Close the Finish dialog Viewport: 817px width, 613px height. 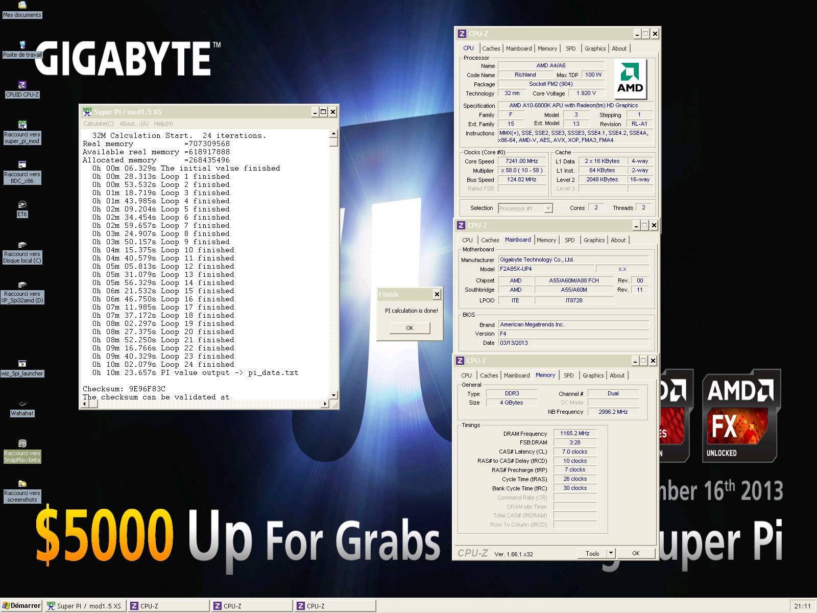[437, 294]
